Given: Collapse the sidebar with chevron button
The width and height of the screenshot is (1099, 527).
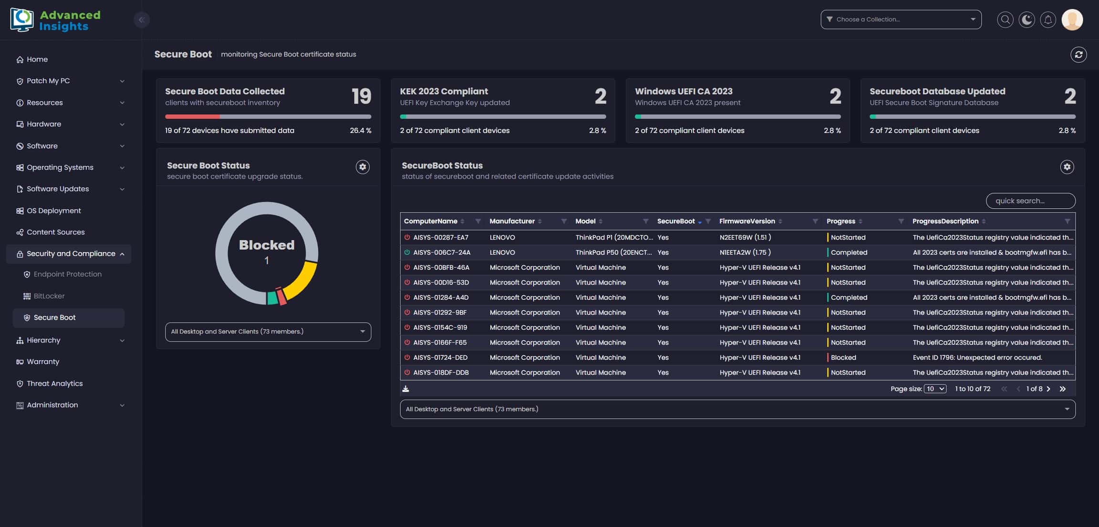Looking at the screenshot, I should pos(141,20).
